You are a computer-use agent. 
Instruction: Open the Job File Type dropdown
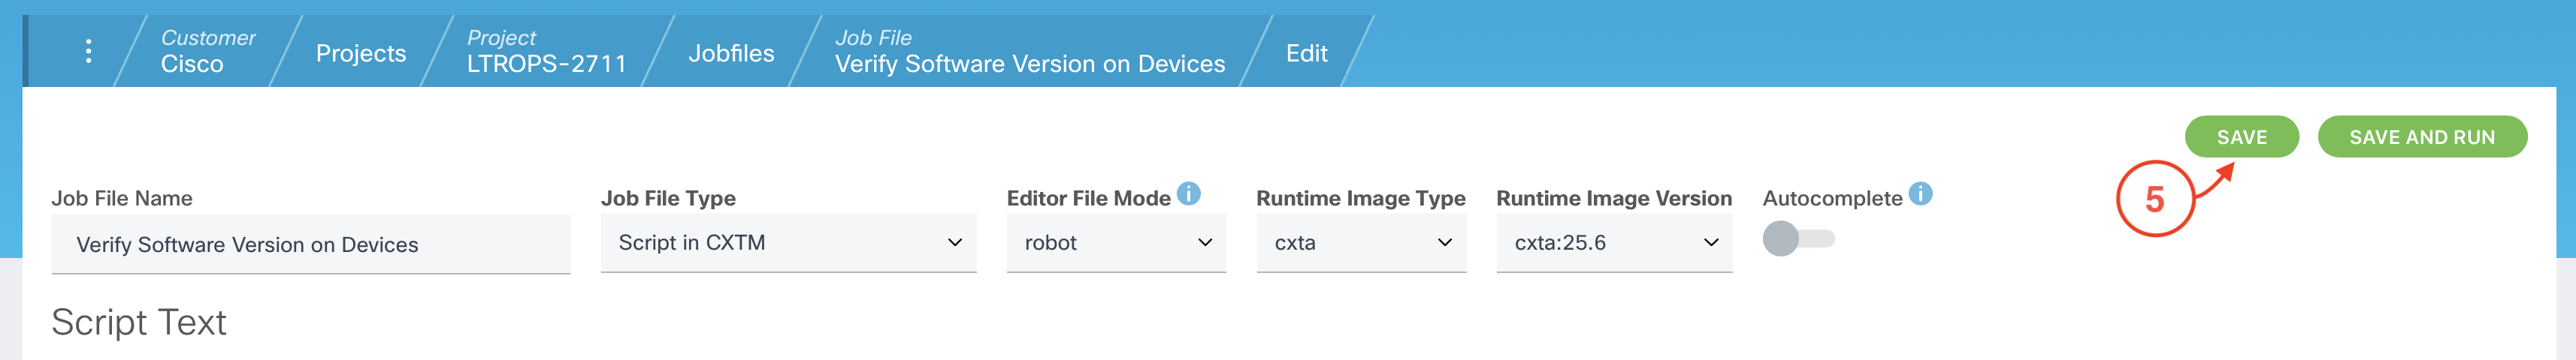click(x=788, y=242)
